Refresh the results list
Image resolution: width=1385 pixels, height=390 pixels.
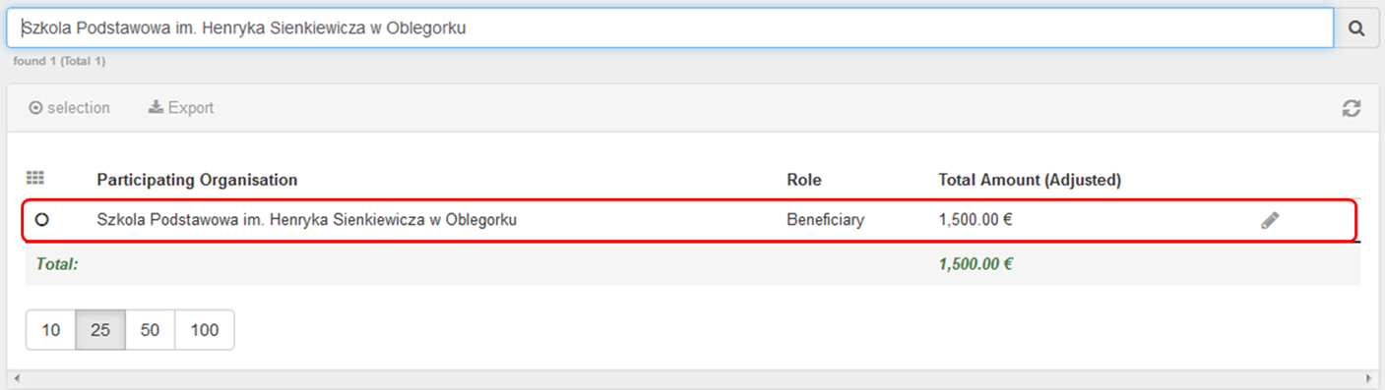click(1352, 109)
